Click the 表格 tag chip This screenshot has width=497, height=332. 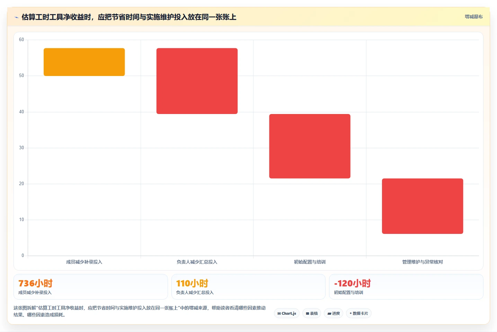[x=312, y=313]
